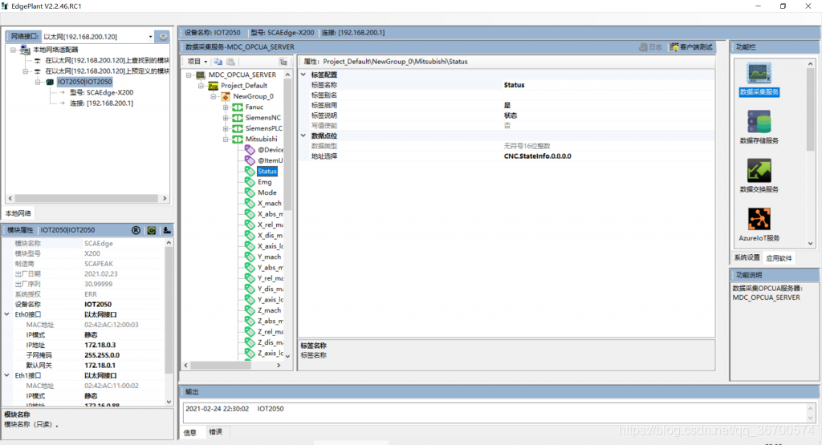
Task: Click the gear refresh button beside network interface
Action: pos(164,36)
